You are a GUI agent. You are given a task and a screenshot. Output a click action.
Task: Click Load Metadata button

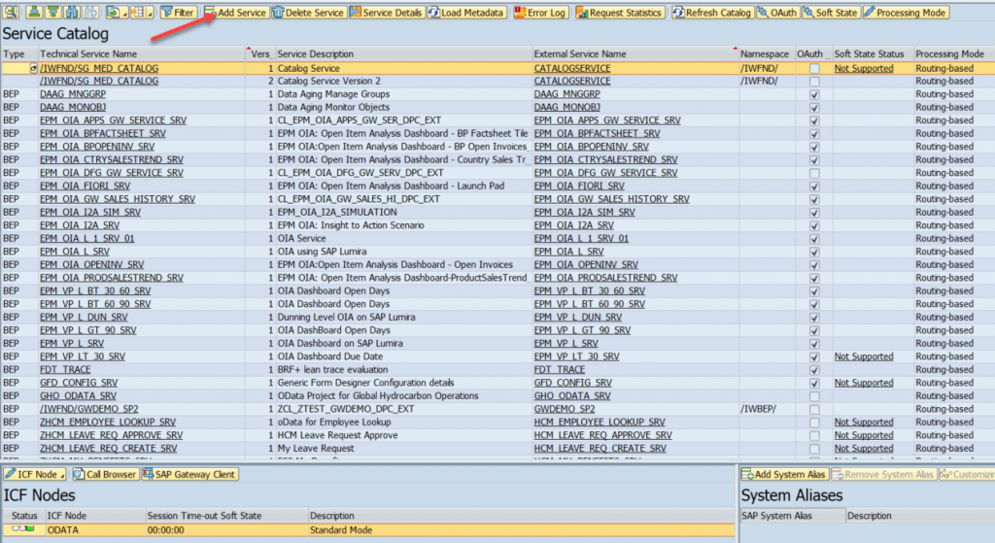(466, 12)
